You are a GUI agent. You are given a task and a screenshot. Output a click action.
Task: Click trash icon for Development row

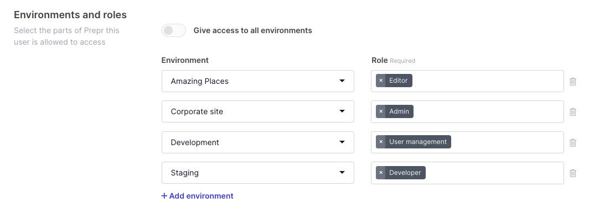(x=573, y=142)
